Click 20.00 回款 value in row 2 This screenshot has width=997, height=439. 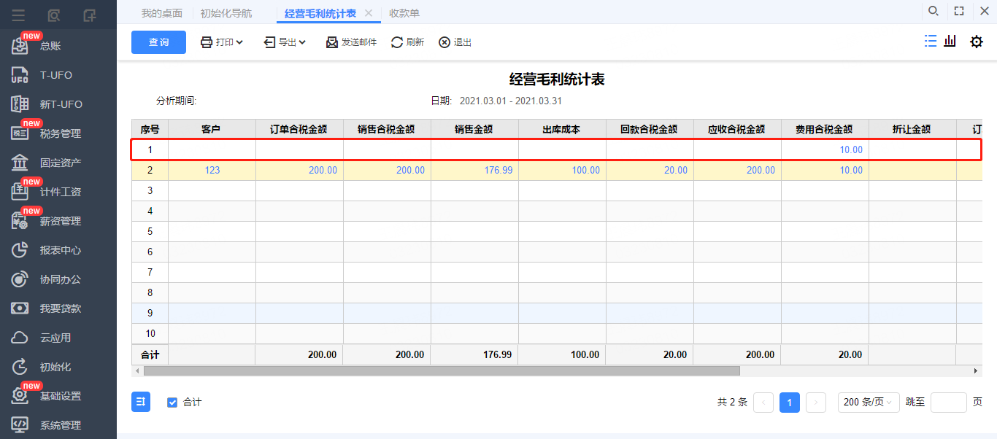click(x=675, y=170)
